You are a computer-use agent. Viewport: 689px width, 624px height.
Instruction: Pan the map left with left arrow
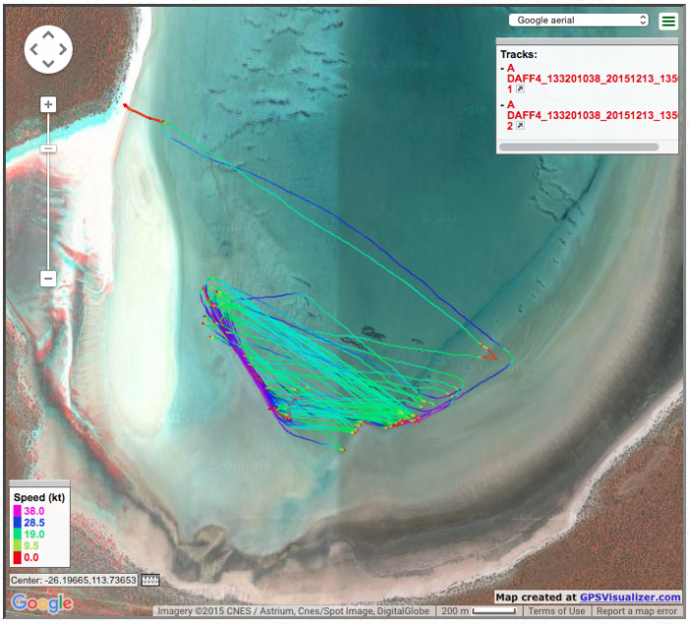[33, 49]
